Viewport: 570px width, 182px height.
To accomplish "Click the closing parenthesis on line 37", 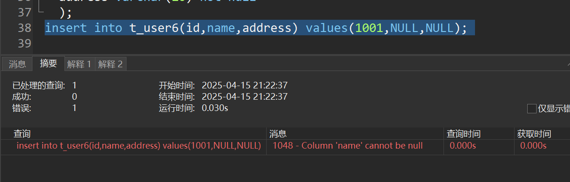I will [63, 13].
